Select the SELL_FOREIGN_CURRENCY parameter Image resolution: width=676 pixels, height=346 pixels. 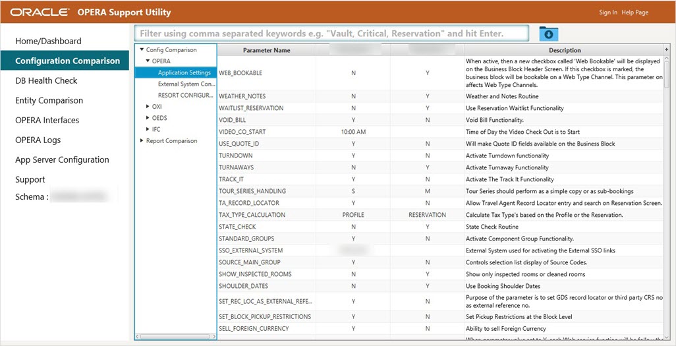point(254,329)
